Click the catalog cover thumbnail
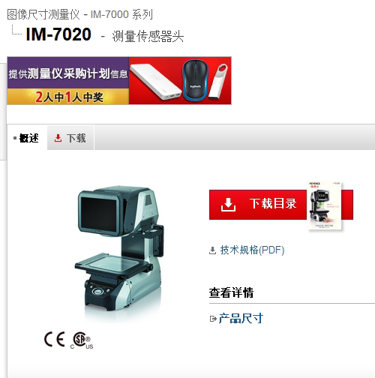Image resolution: width=375 pixels, height=378 pixels. click(x=325, y=205)
